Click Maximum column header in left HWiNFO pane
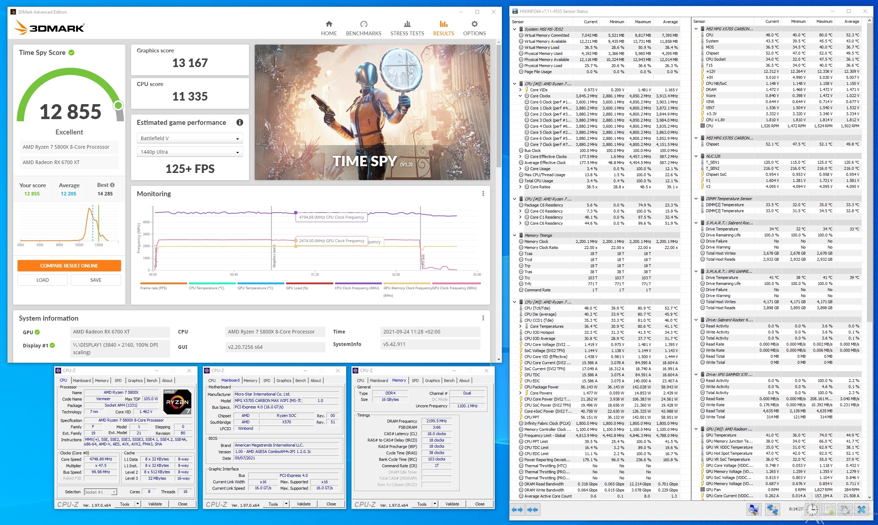The height and width of the screenshot is (525, 878). point(643,22)
